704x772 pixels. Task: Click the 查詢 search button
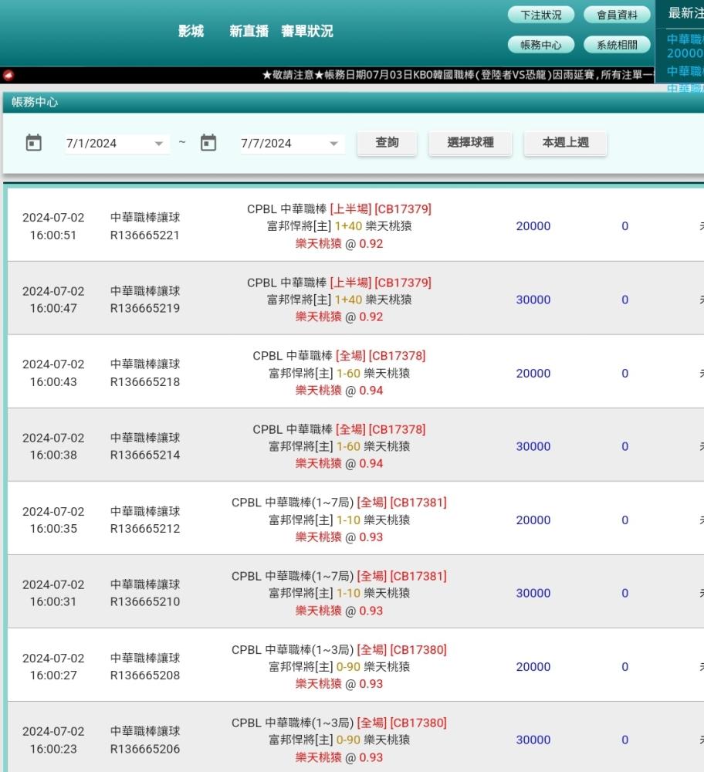pyautogui.click(x=387, y=143)
